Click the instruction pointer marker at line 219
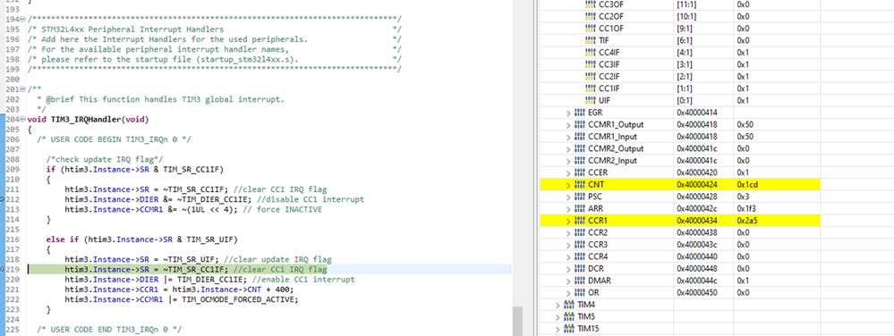The height and width of the screenshot is (336, 894). tap(3, 269)
